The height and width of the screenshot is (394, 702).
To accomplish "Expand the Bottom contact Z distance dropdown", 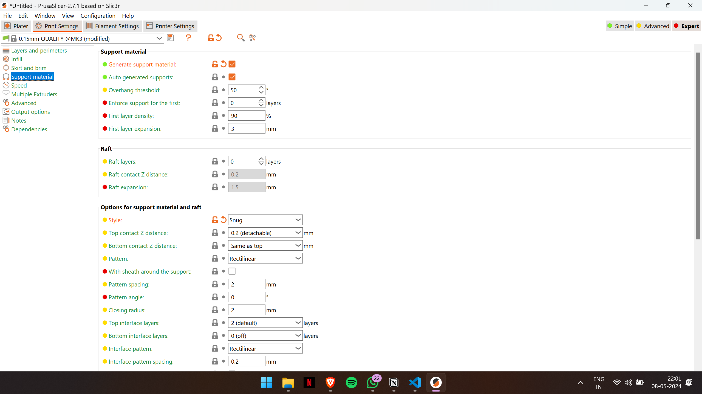I will pos(265,245).
